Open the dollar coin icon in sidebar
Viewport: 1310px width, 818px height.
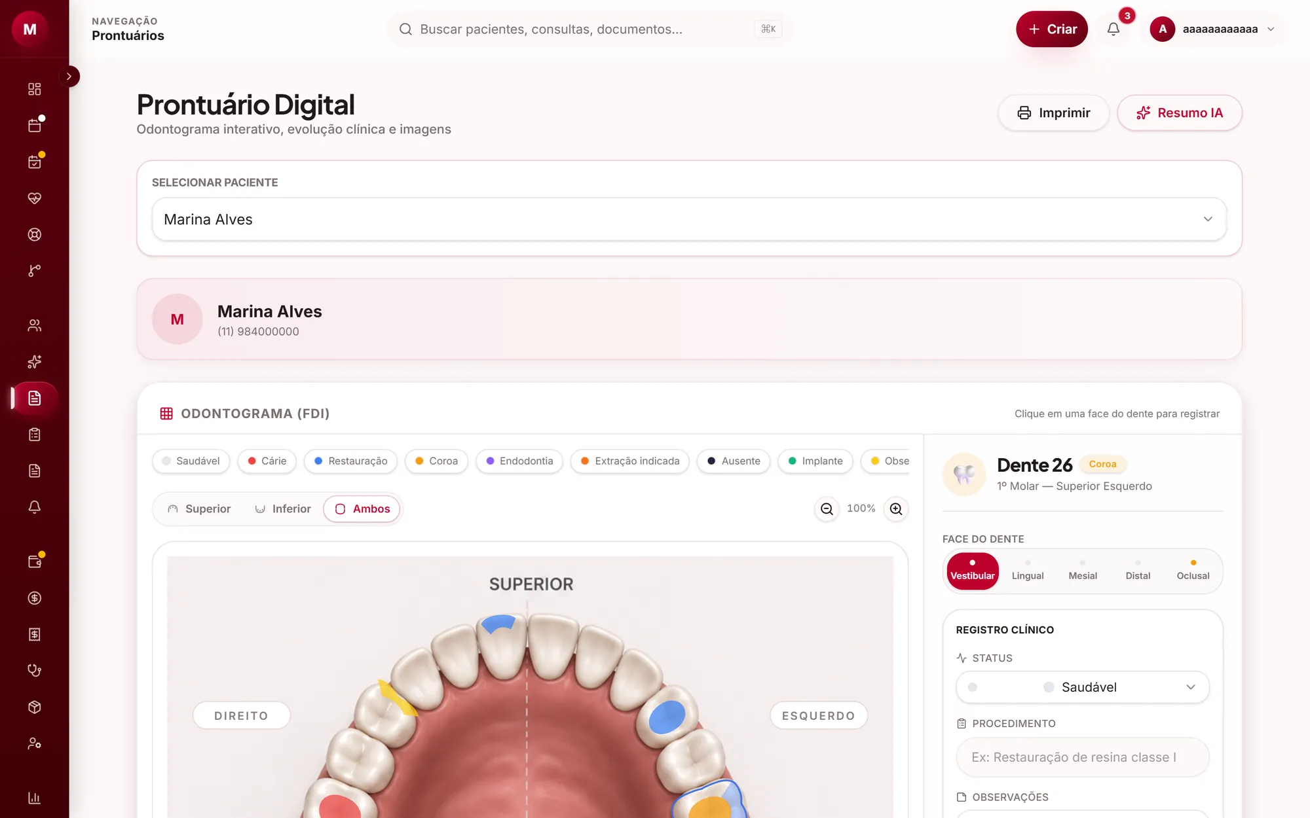35,598
